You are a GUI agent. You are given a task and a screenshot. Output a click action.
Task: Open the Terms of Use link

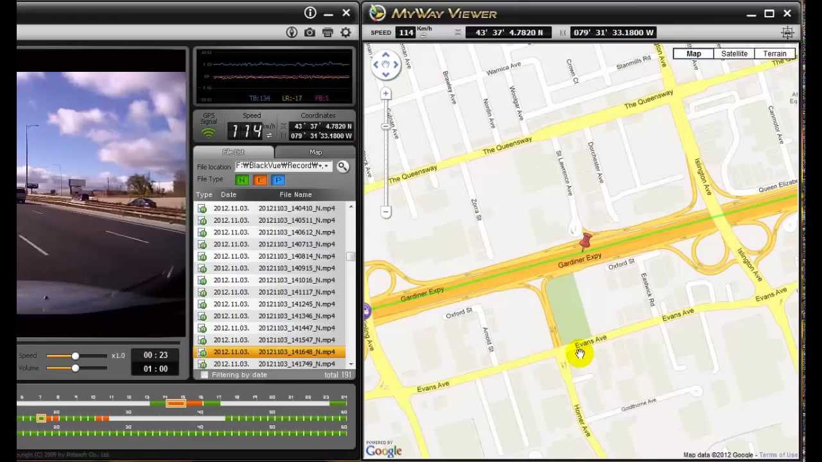778,455
